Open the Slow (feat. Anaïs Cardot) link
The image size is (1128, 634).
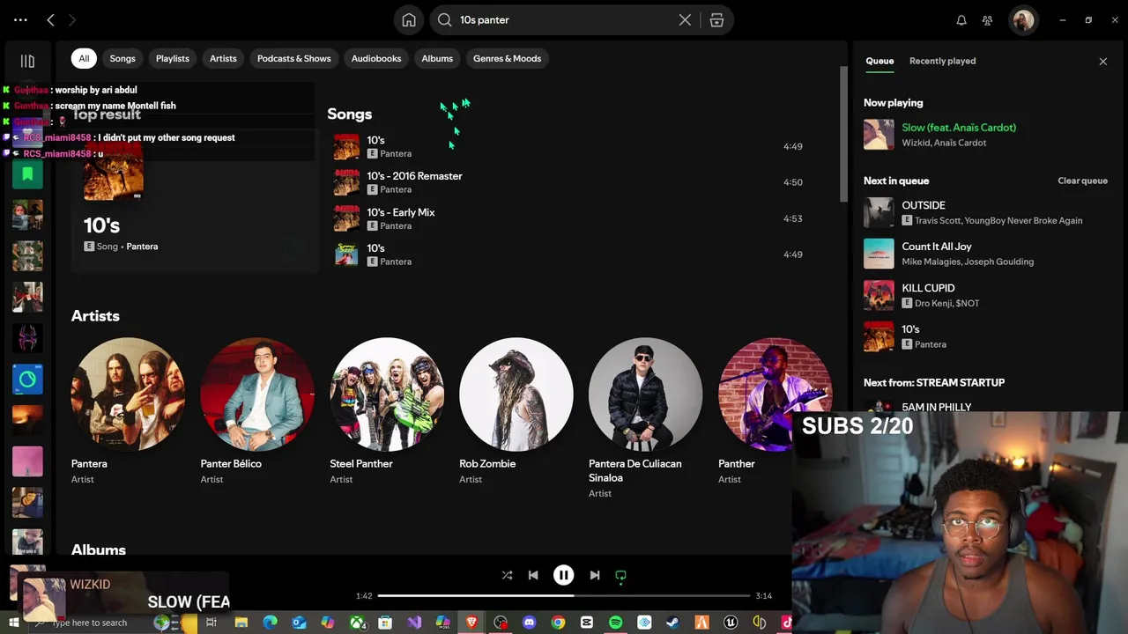coord(959,128)
